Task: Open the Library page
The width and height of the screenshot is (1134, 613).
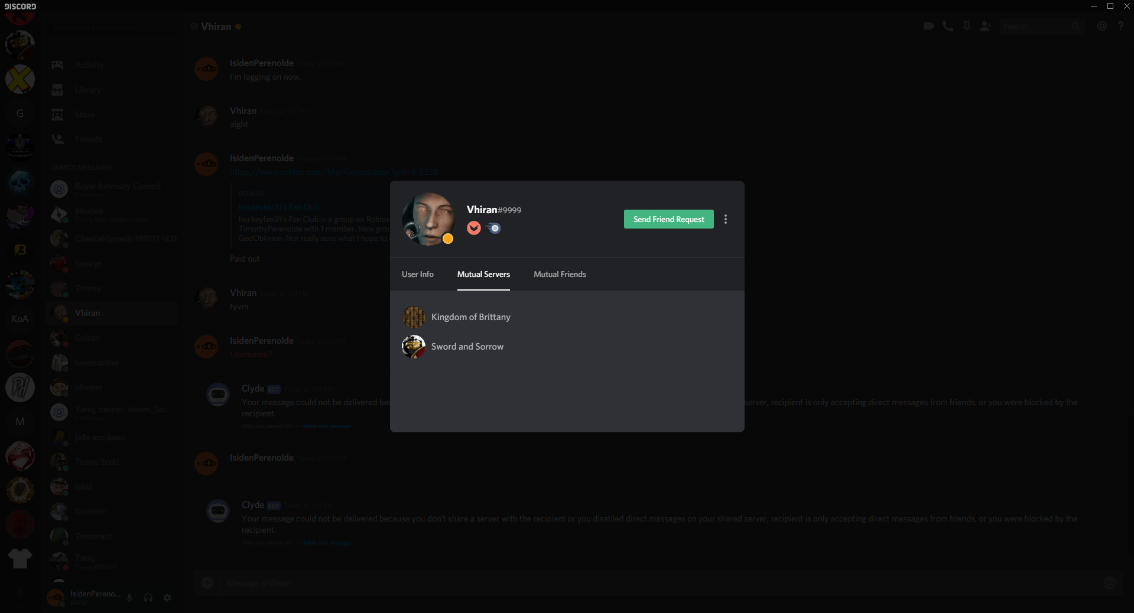Action: point(112,90)
